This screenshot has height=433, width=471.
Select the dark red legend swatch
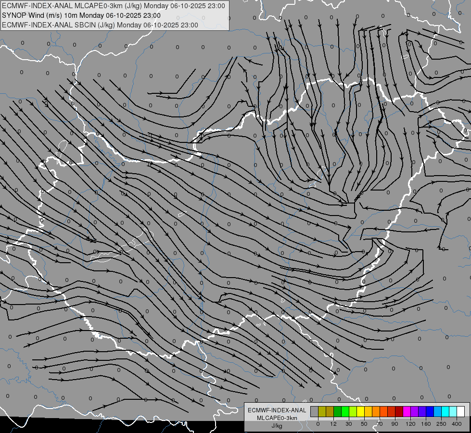(x=399, y=412)
